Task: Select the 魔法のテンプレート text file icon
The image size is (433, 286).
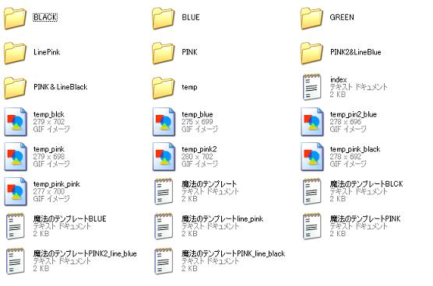Action: tap(164, 191)
